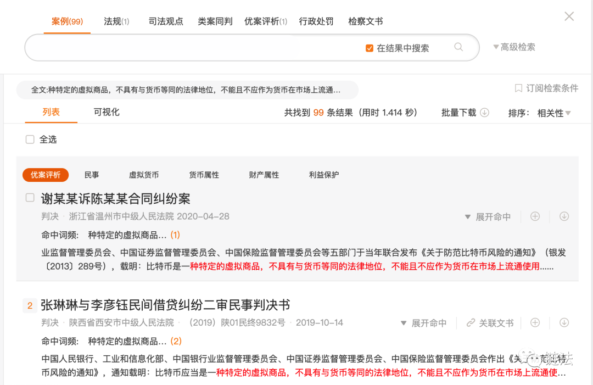The height and width of the screenshot is (385, 593).
Task: Click 浙江省温州市中级人民法院 court text
Action: [x=121, y=216]
